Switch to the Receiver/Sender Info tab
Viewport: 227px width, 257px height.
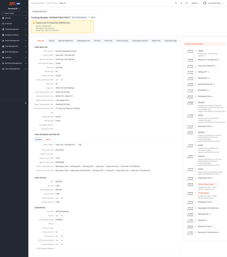(66, 41)
